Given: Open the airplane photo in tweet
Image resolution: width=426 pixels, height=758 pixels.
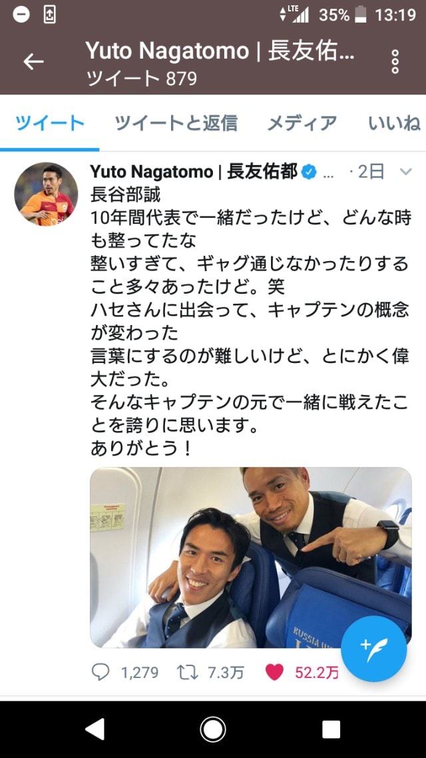Looking at the screenshot, I should (x=251, y=558).
